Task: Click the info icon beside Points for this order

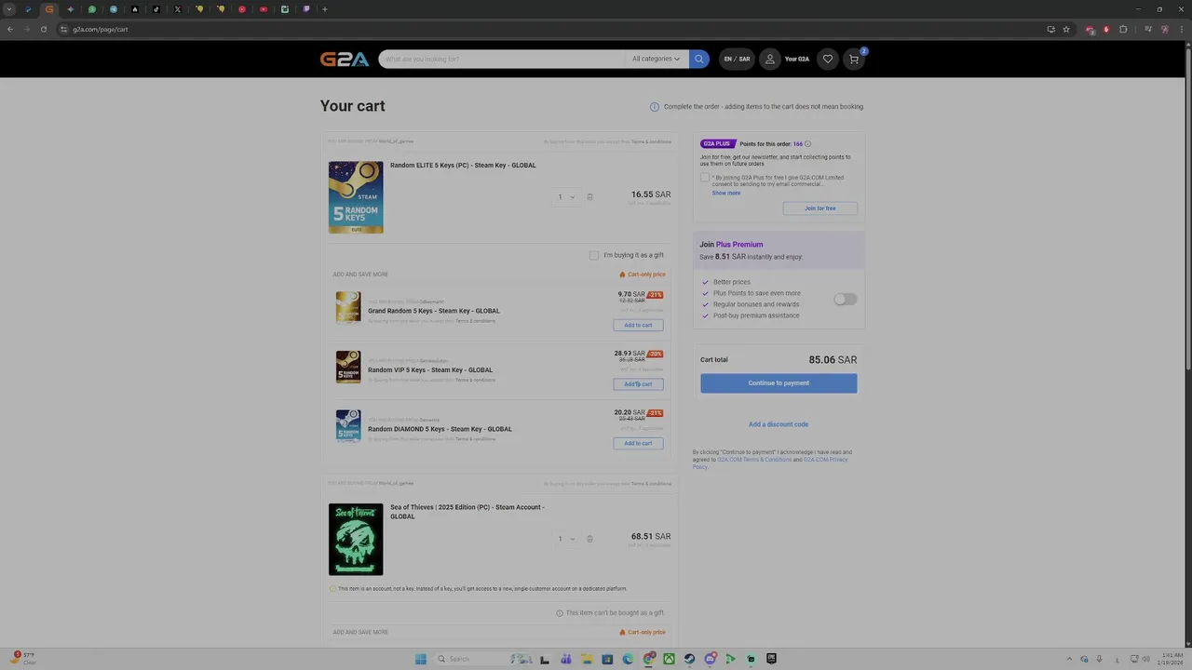Action: coord(807,143)
